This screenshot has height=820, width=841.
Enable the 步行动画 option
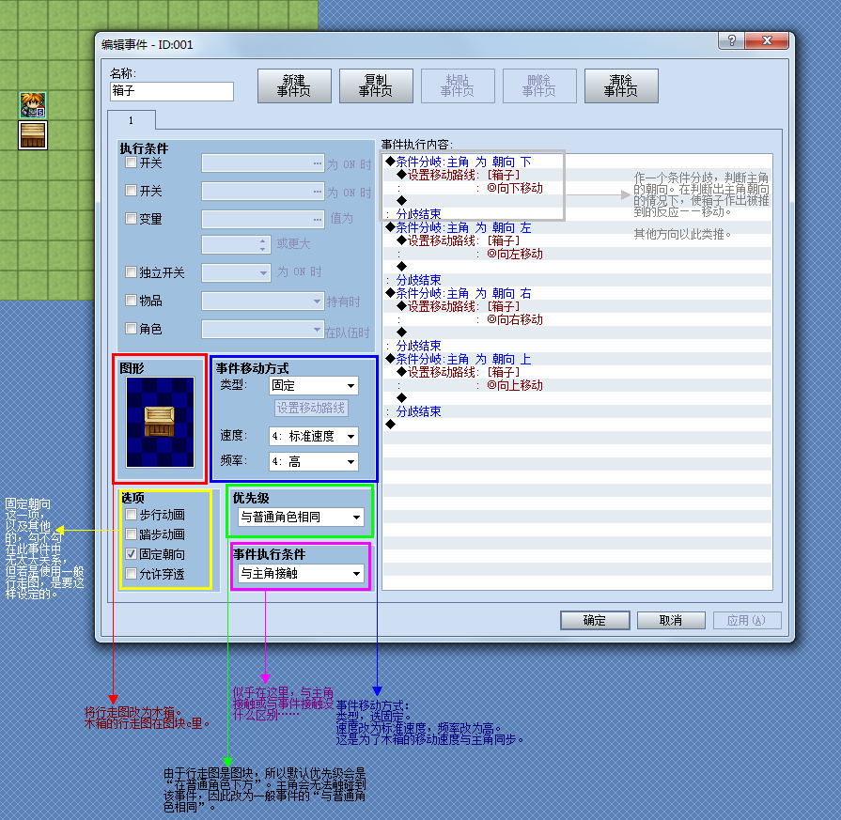pos(131,515)
